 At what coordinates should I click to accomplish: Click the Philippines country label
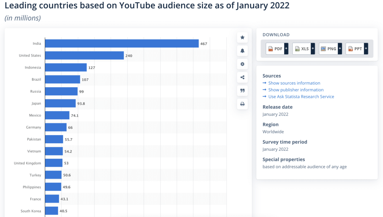[32, 187]
